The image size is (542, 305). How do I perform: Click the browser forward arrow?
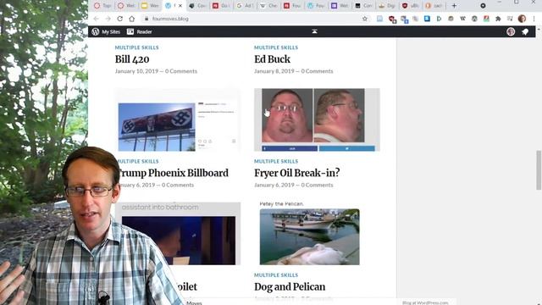(x=108, y=19)
